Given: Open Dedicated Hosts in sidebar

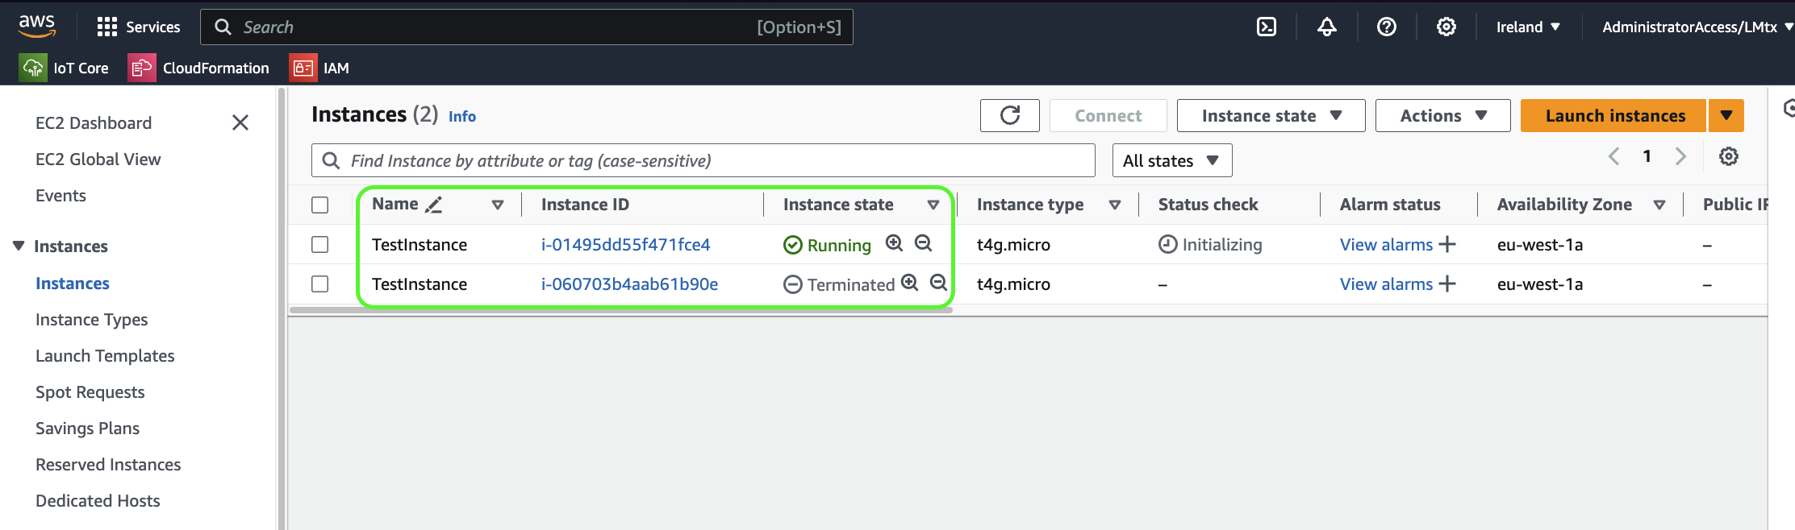Looking at the screenshot, I should click(98, 501).
